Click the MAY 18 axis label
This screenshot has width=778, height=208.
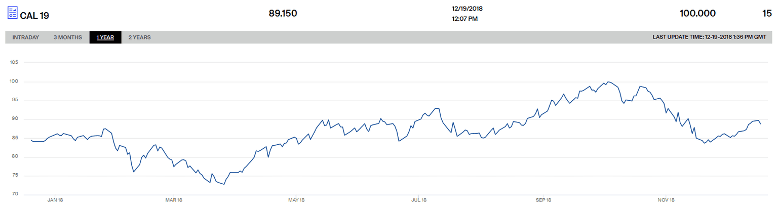tap(296, 200)
